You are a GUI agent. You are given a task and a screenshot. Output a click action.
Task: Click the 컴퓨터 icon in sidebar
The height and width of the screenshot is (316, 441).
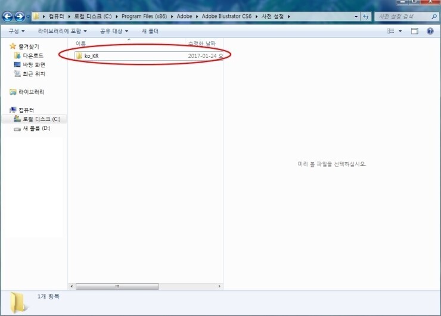point(13,110)
